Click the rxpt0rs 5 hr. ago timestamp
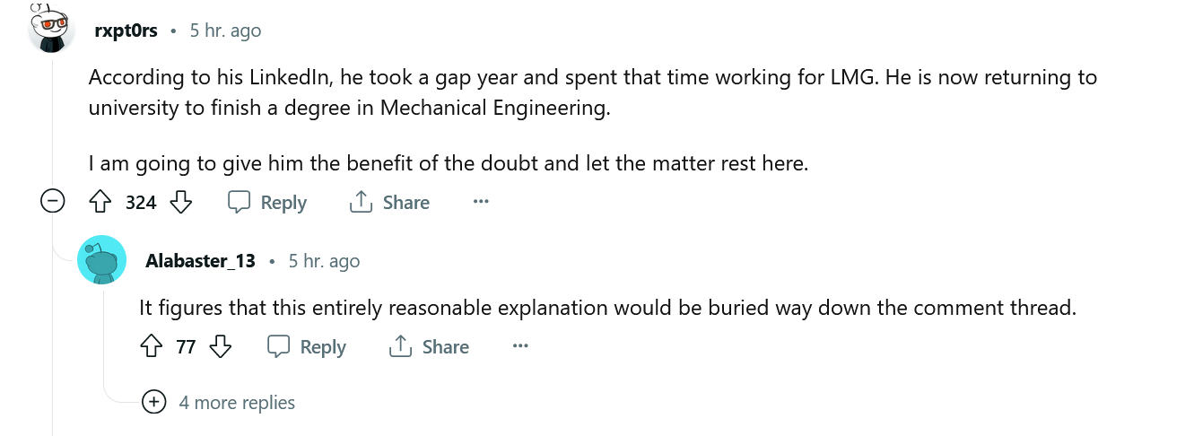The height and width of the screenshot is (436, 1194). click(x=225, y=31)
